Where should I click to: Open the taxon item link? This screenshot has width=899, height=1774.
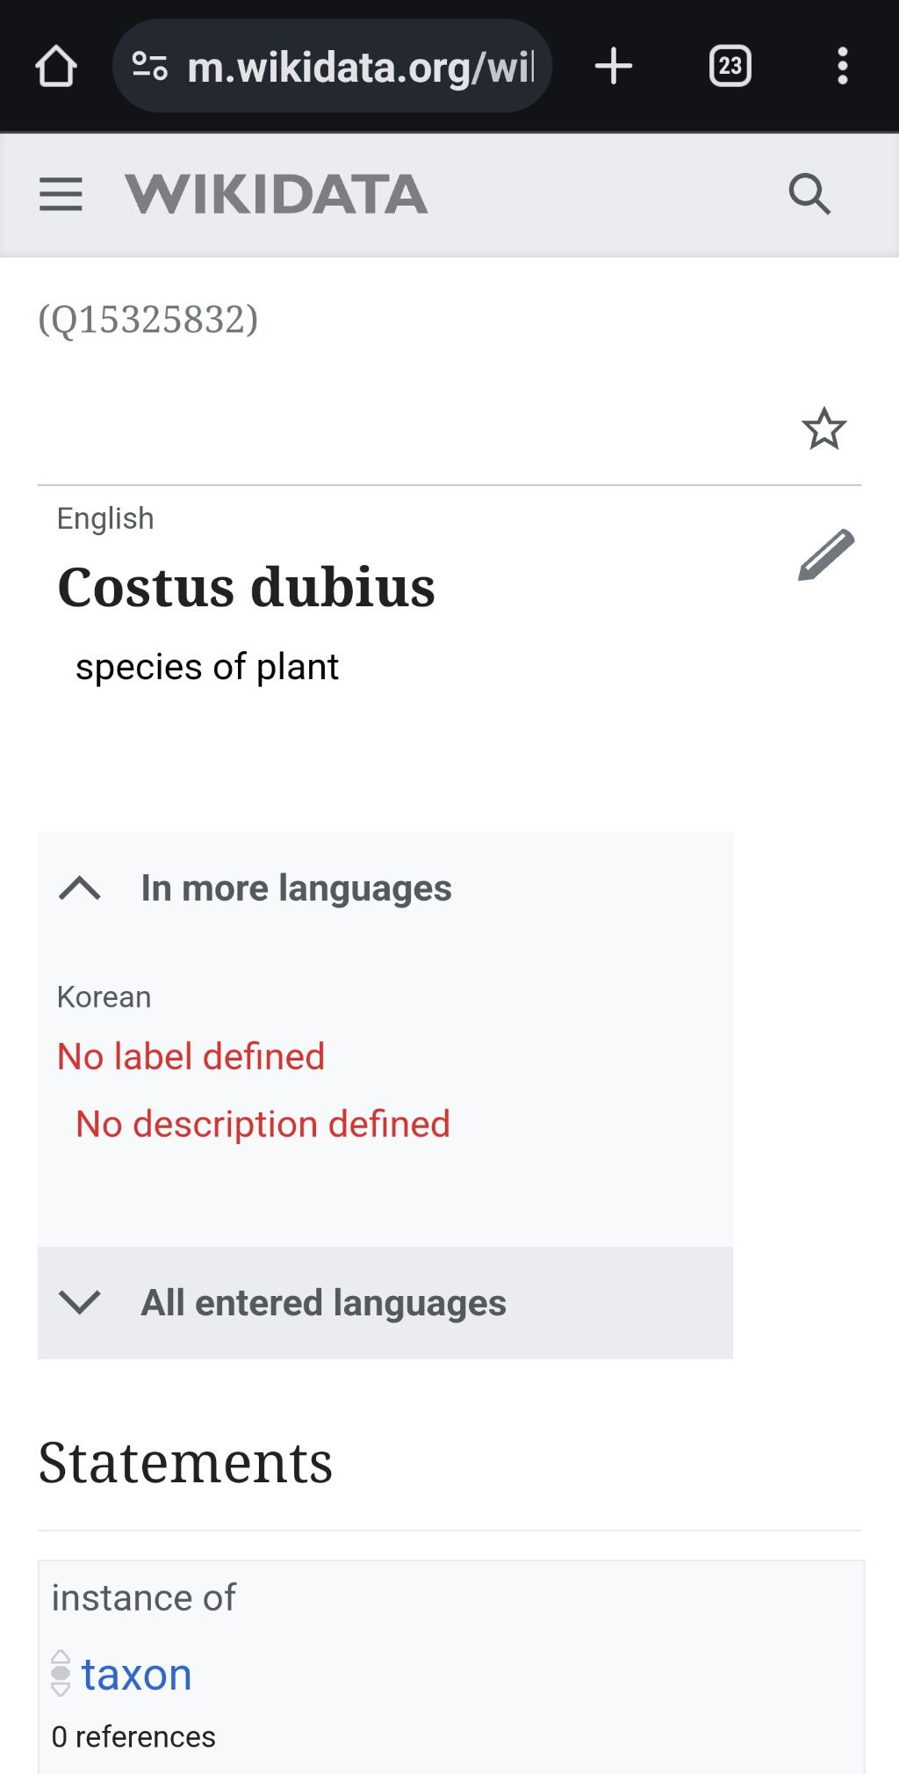click(x=137, y=1674)
